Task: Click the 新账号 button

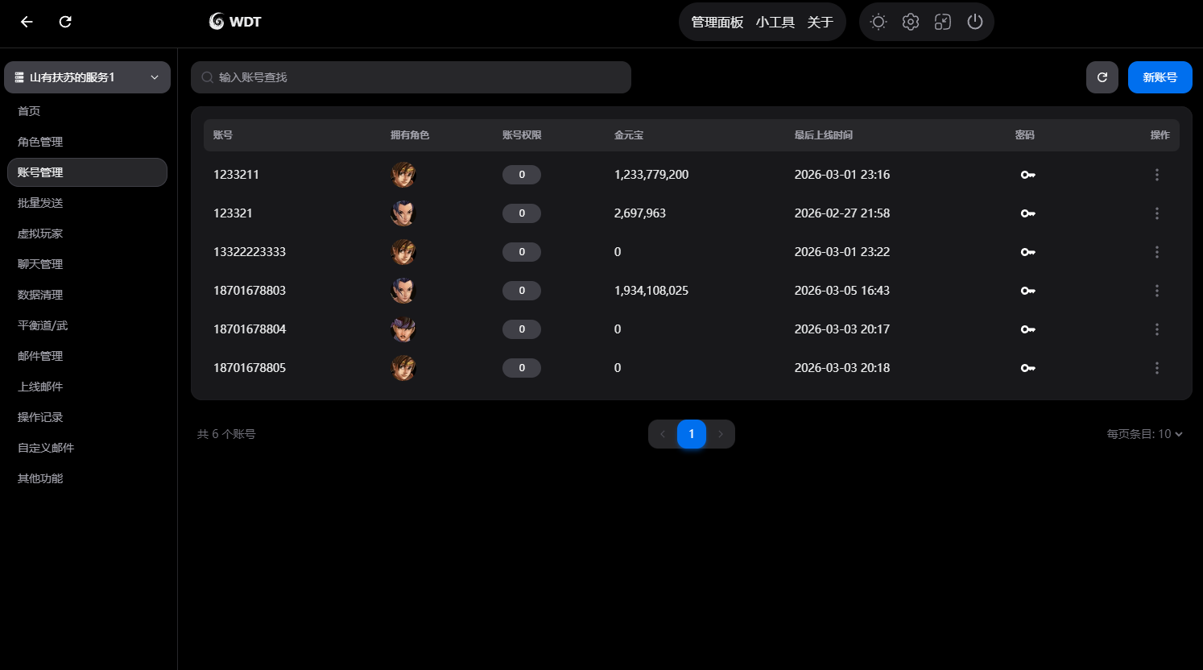Action: pos(1160,77)
